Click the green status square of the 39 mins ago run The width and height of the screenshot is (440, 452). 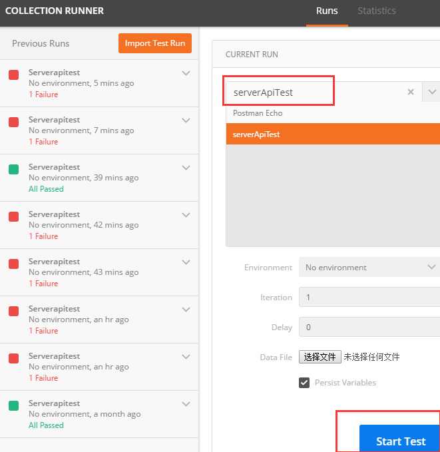13,169
